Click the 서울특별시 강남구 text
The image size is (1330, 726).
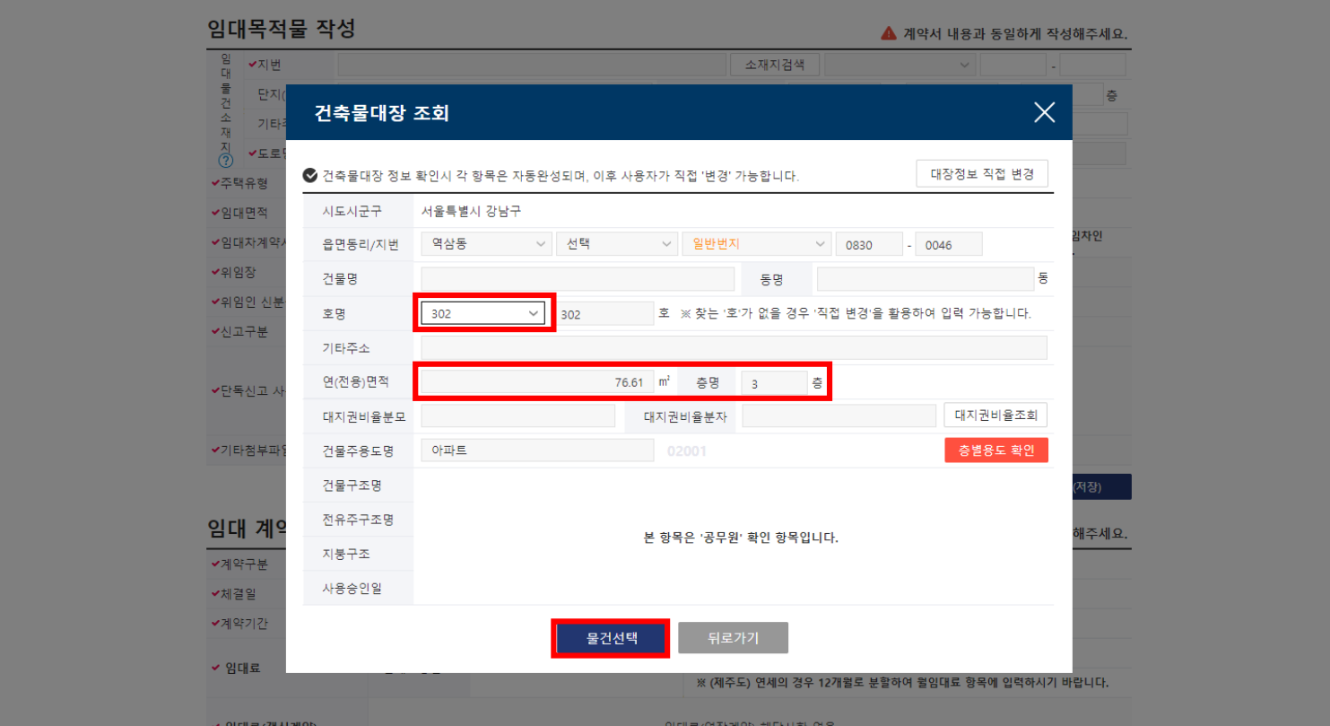tap(471, 212)
